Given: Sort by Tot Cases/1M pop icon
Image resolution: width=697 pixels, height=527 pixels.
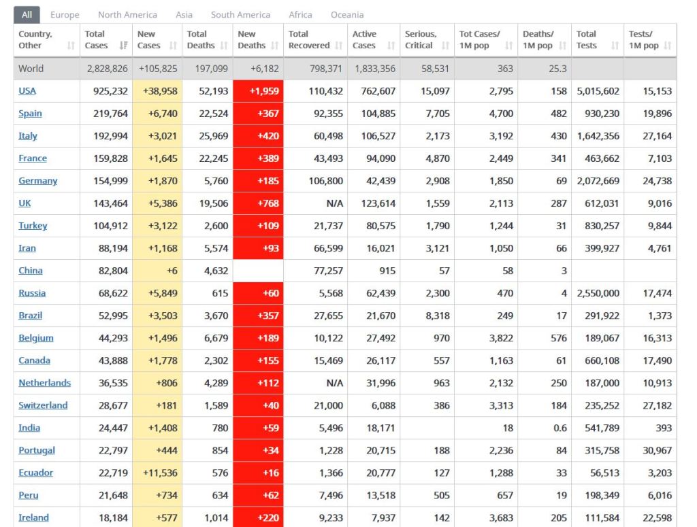Looking at the screenshot, I should pos(508,46).
